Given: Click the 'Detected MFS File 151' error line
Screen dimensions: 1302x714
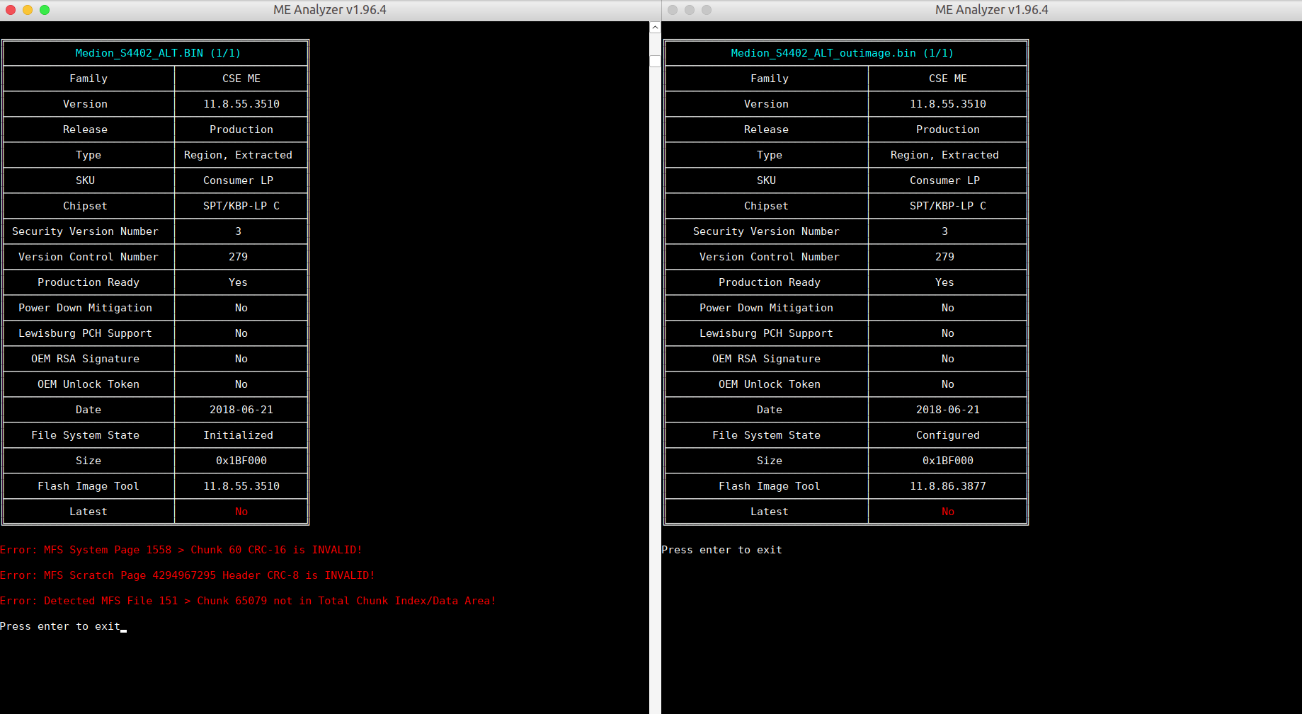Looking at the screenshot, I should 248,601.
